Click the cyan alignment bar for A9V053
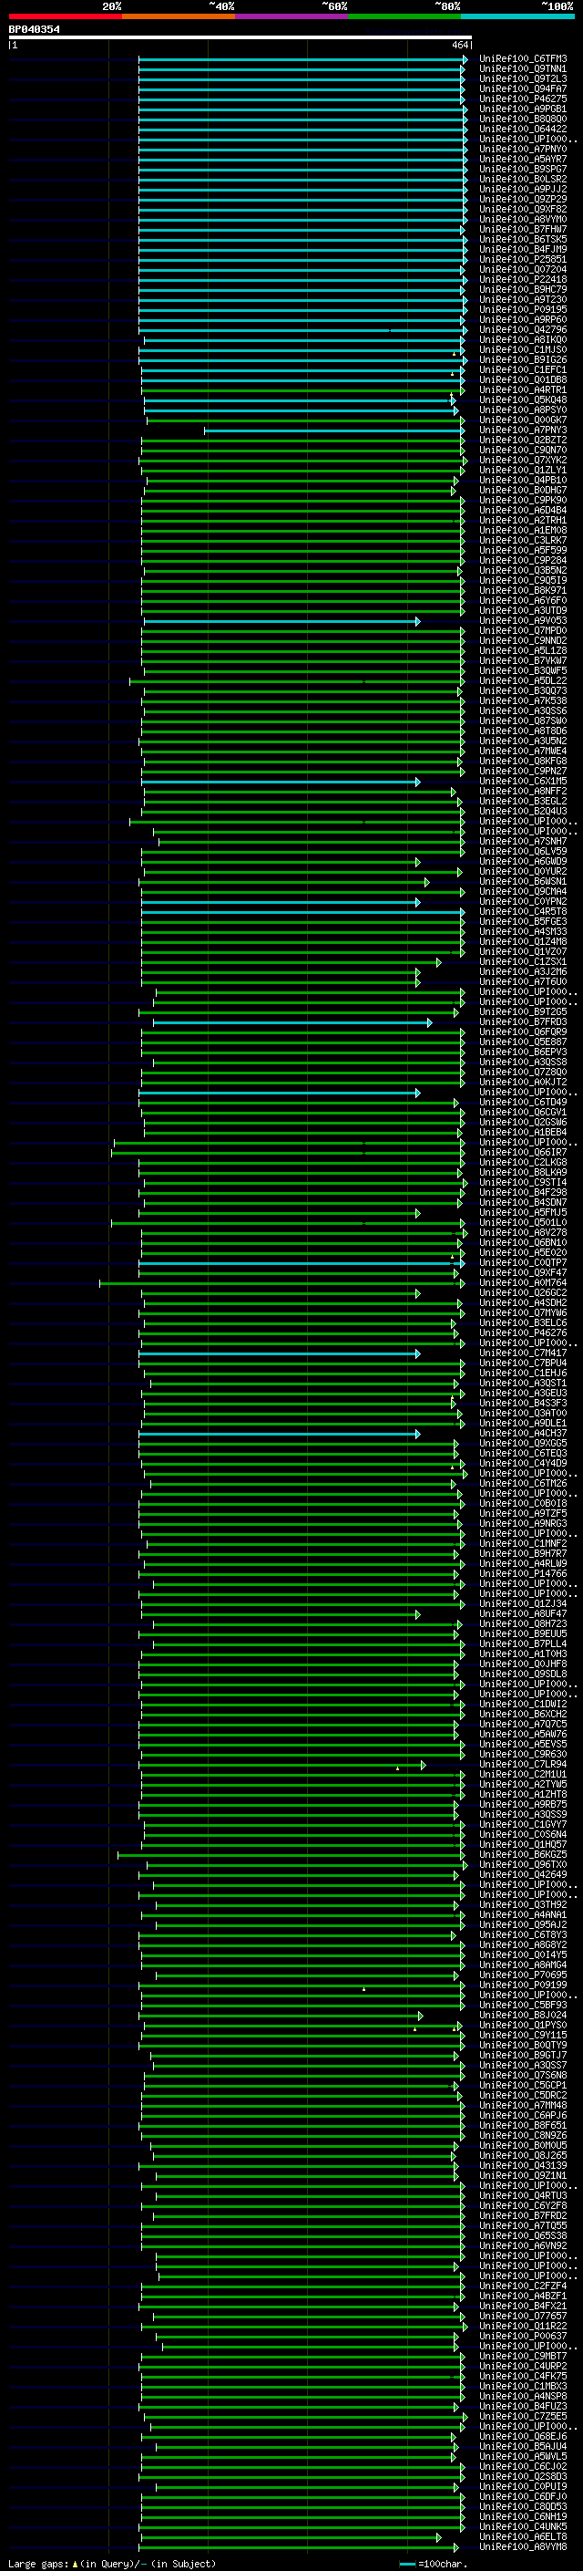Image resolution: width=583 pixels, height=2571 pixels. pyautogui.click(x=282, y=621)
